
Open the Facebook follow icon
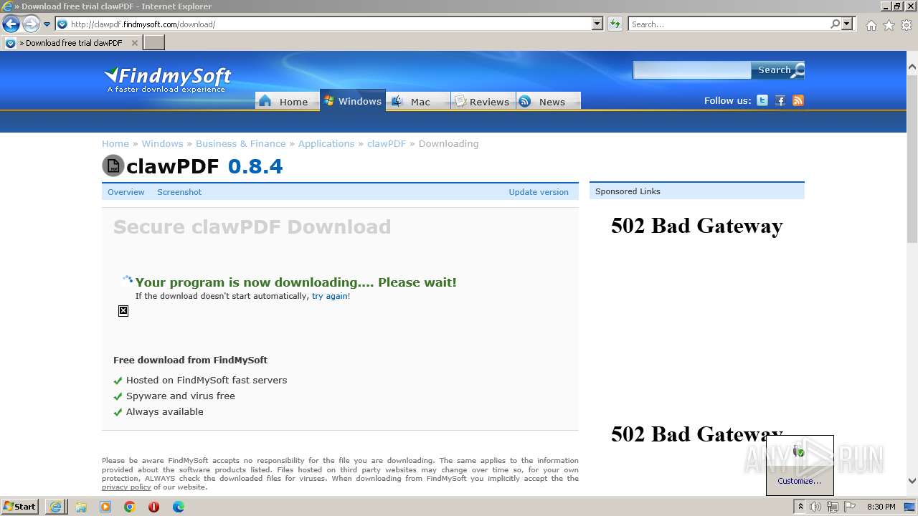click(x=780, y=100)
